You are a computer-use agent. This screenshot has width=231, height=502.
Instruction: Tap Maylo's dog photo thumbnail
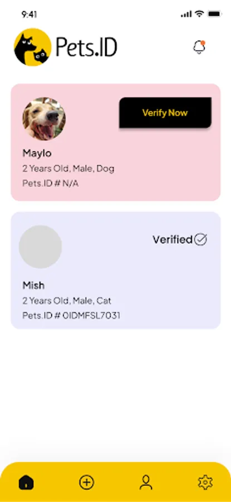(x=44, y=119)
